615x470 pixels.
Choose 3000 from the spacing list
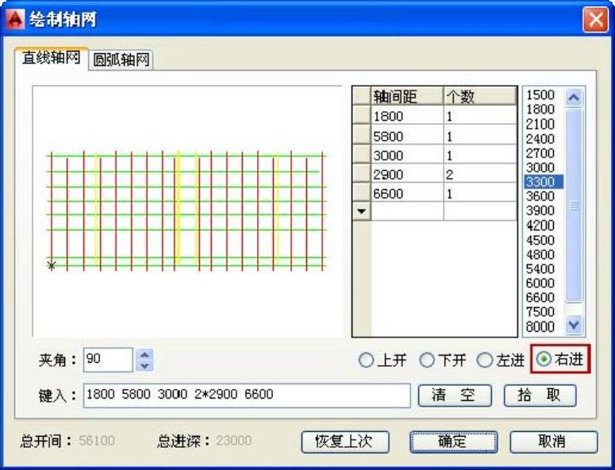pyautogui.click(x=544, y=168)
